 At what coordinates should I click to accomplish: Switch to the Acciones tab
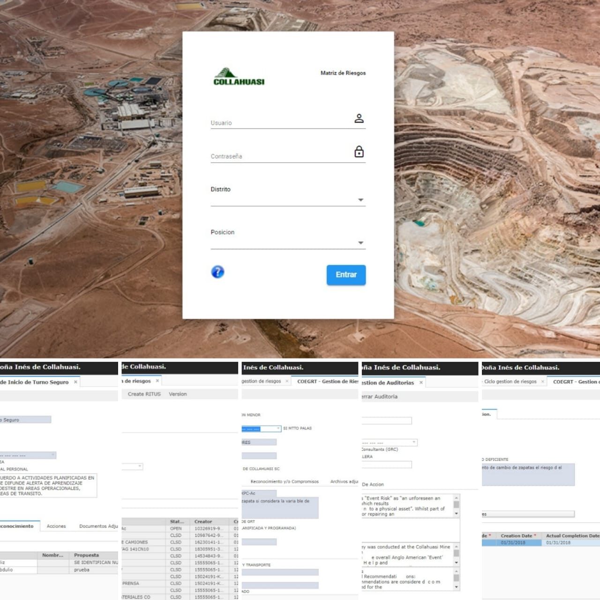[x=56, y=526]
